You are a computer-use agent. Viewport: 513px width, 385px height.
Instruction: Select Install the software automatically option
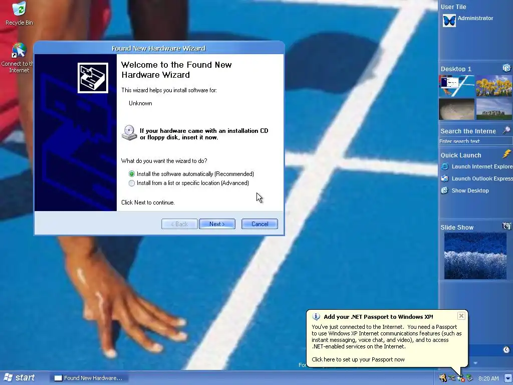[191, 174]
